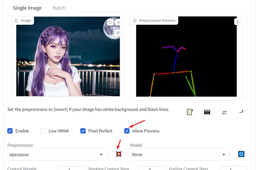The width and height of the screenshot is (271, 170).
Task: Click the Ending Control Step value field
Action: click(x=233, y=168)
